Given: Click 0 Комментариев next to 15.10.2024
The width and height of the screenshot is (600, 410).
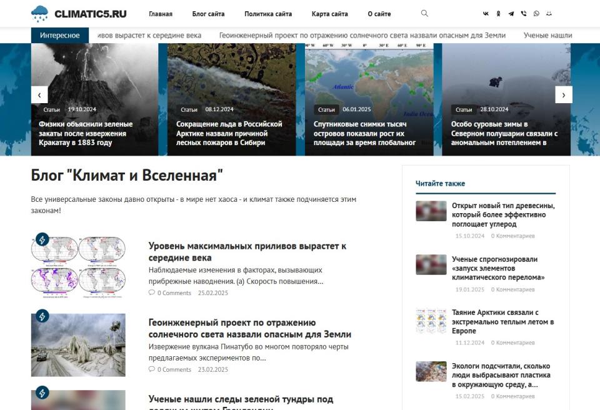Looking at the screenshot, I should [x=512, y=236].
